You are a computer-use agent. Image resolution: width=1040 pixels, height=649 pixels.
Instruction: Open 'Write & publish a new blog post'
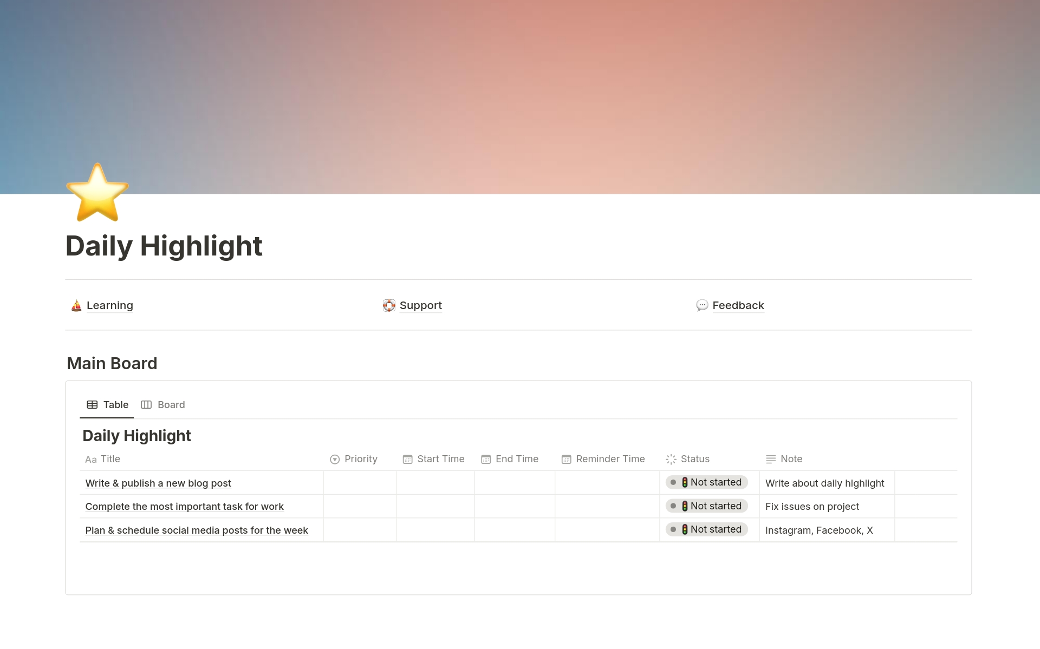pyautogui.click(x=158, y=483)
